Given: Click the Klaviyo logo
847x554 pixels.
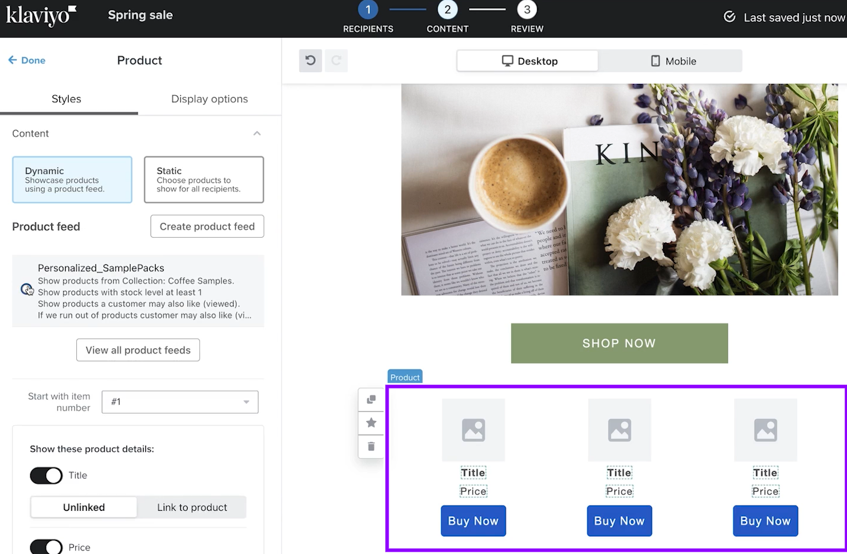Looking at the screenshot, I should [x=41, y=17].
